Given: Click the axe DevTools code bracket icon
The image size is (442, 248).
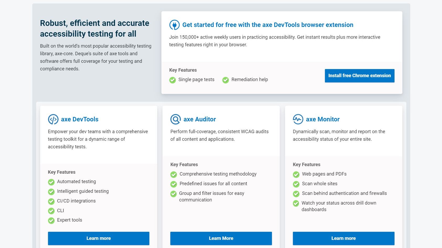Looking at the screenshot, I should coord(53,119).
